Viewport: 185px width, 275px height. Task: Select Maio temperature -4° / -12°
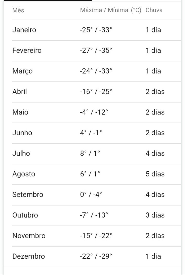coord(94,112)
